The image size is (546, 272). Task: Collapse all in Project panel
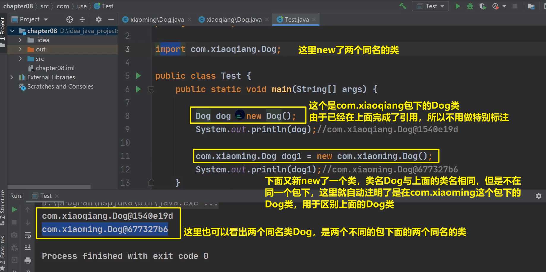click(83, 19)
